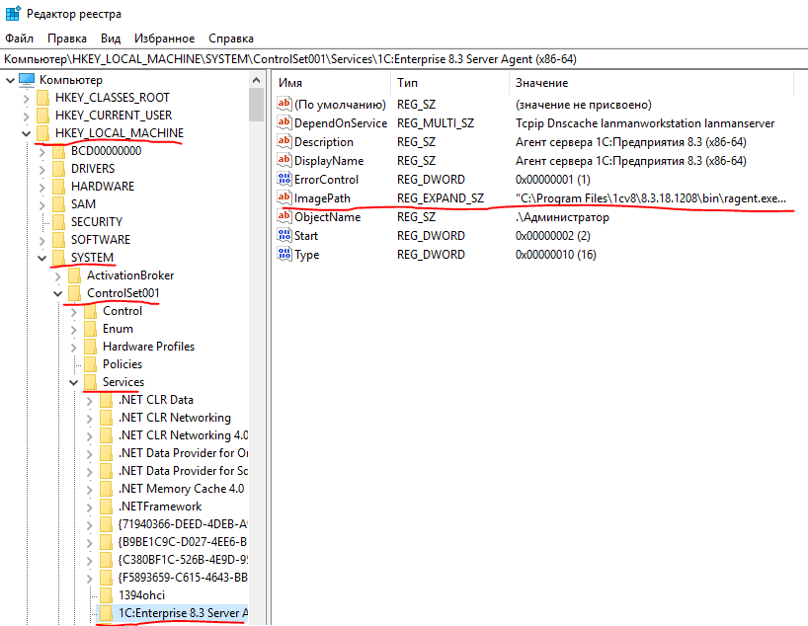
Task: Open the Справка menu
Action: pos(231,39)
